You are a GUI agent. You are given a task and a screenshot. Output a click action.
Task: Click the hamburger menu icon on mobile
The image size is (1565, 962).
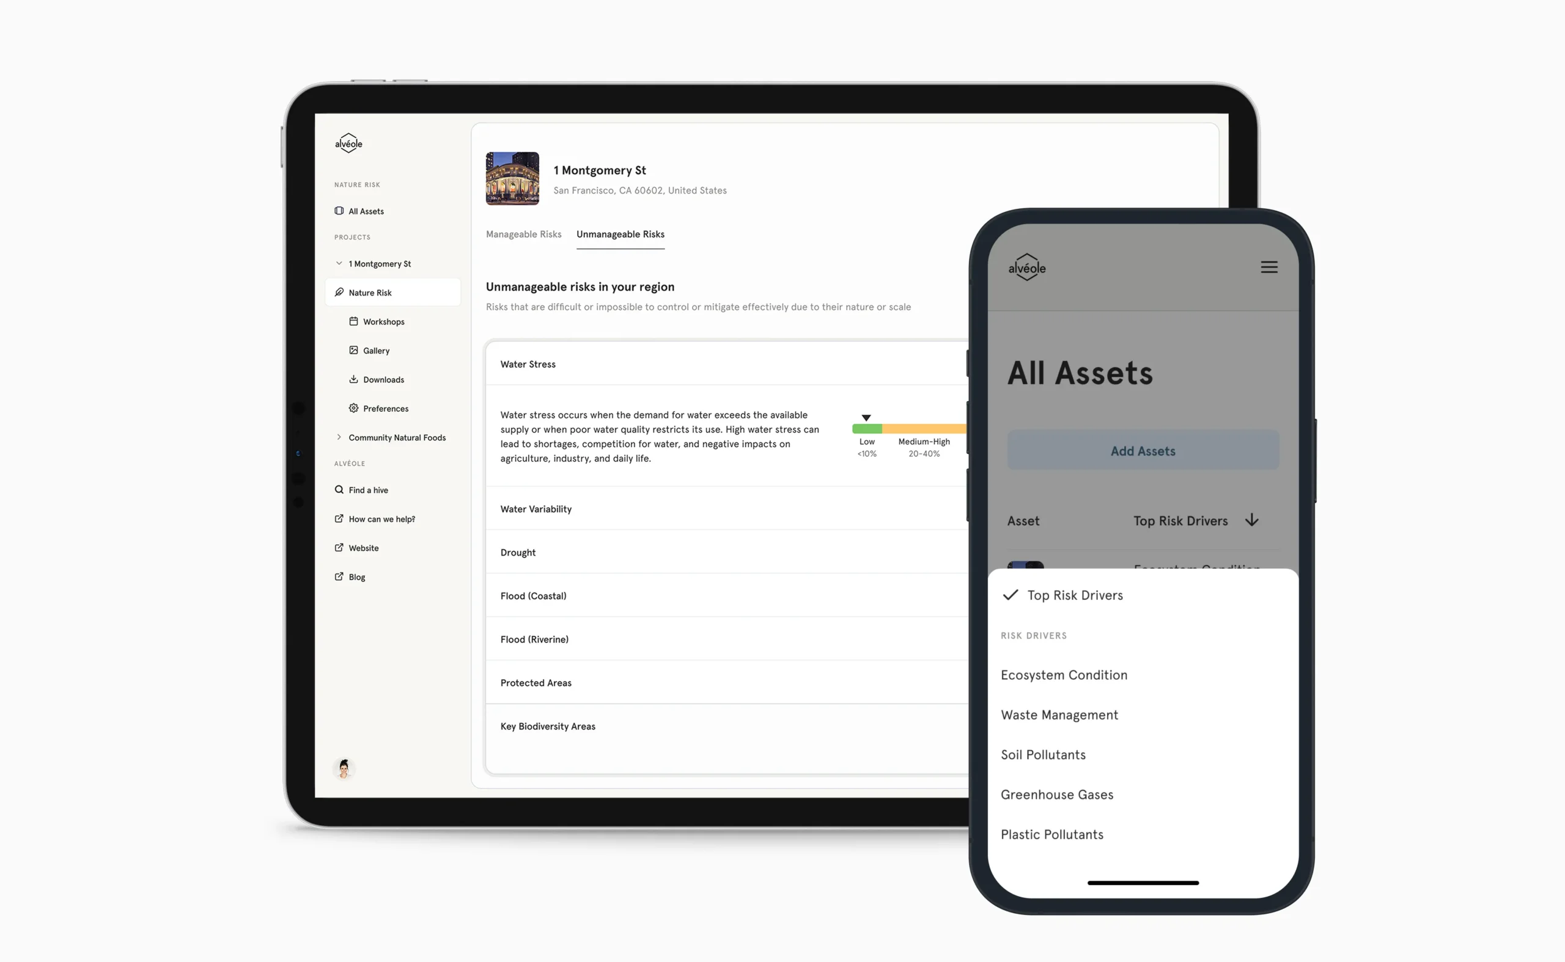click(1269, 267)
